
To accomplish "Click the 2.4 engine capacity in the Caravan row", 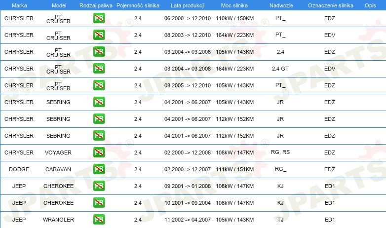I will click(x=138, y=169).
